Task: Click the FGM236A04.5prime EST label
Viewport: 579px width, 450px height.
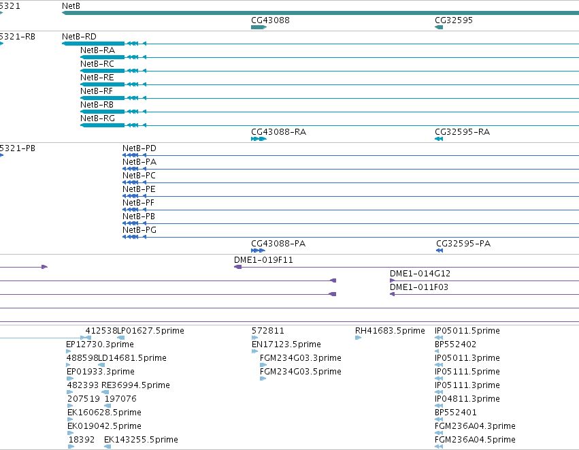Action: pos(475,440)
